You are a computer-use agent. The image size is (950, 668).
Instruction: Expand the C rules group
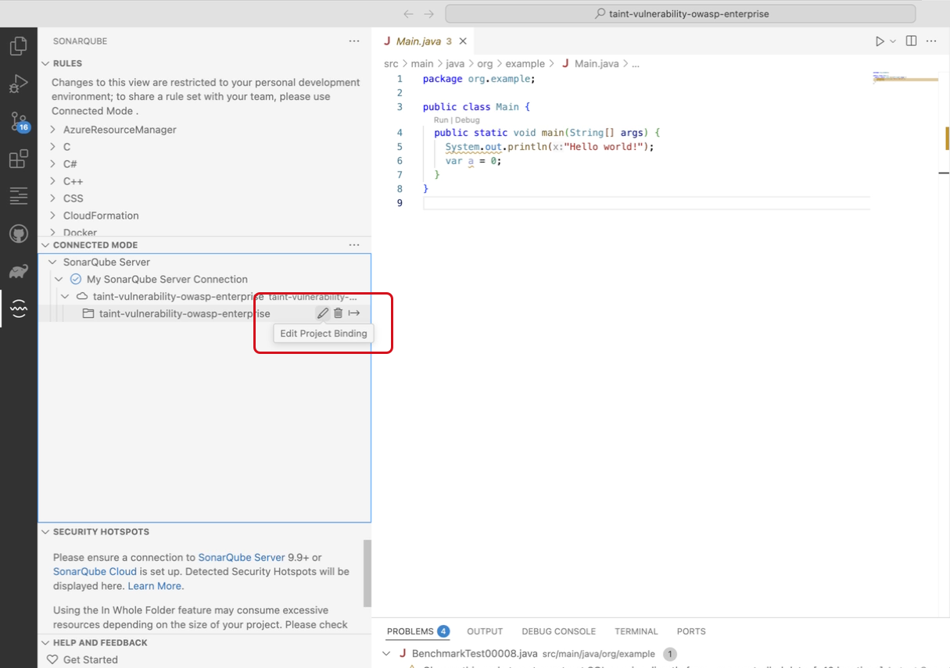[x=53, y=147]
